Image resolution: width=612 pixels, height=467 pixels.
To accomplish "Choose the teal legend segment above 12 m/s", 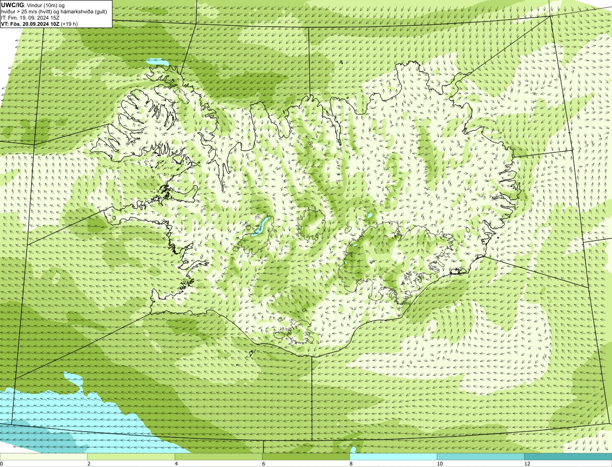I will (x=568, y=457).
